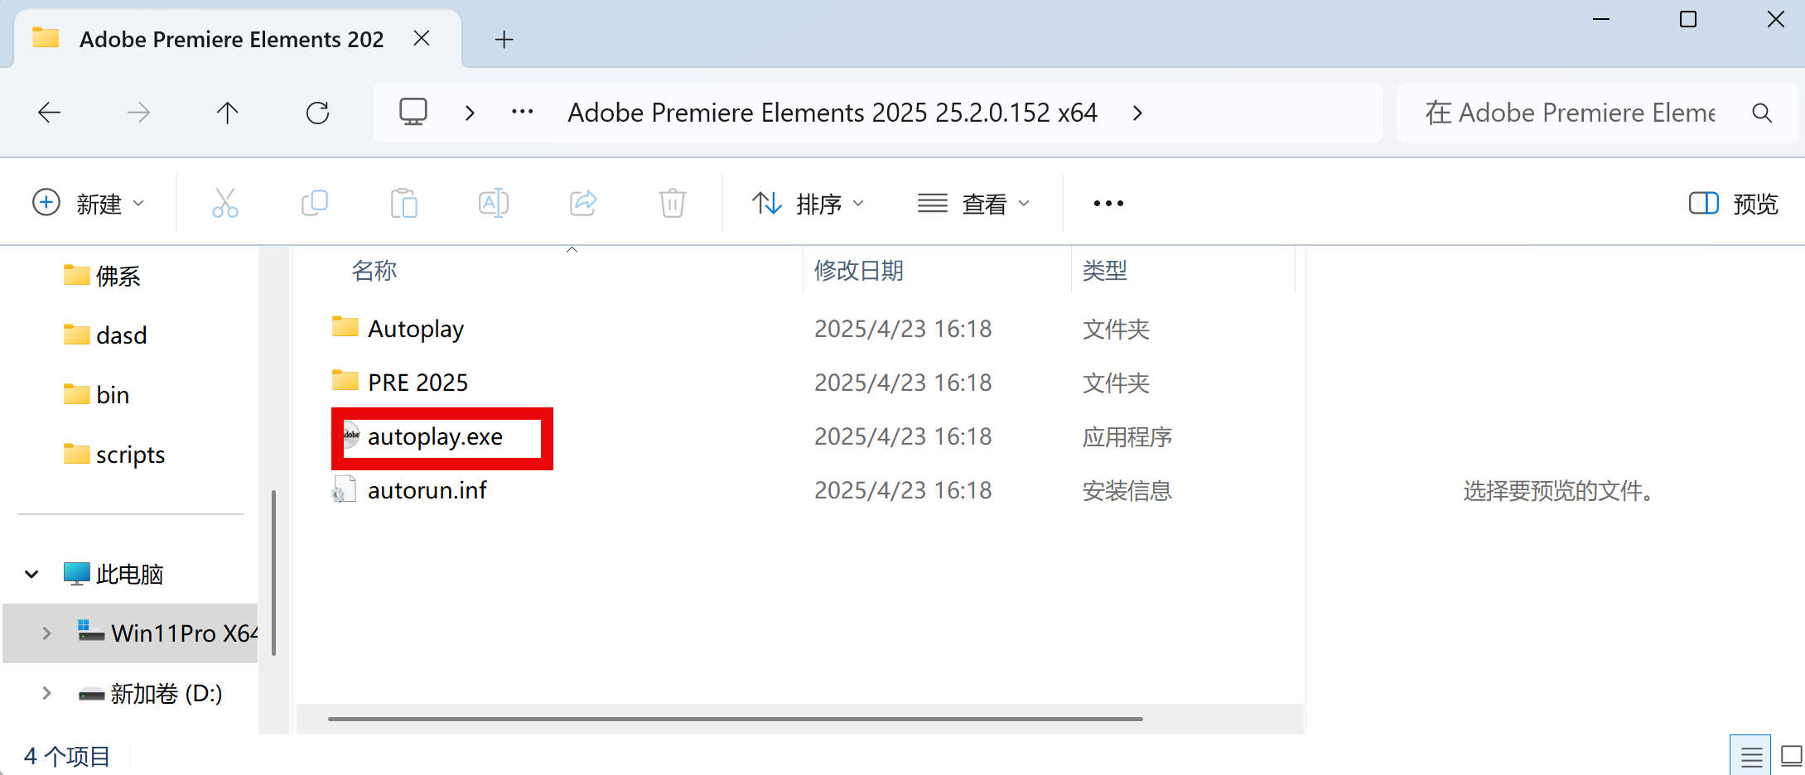Click the Share icon in toolbar
Screen dimensions: 1805x775
(x=583, y=203)
